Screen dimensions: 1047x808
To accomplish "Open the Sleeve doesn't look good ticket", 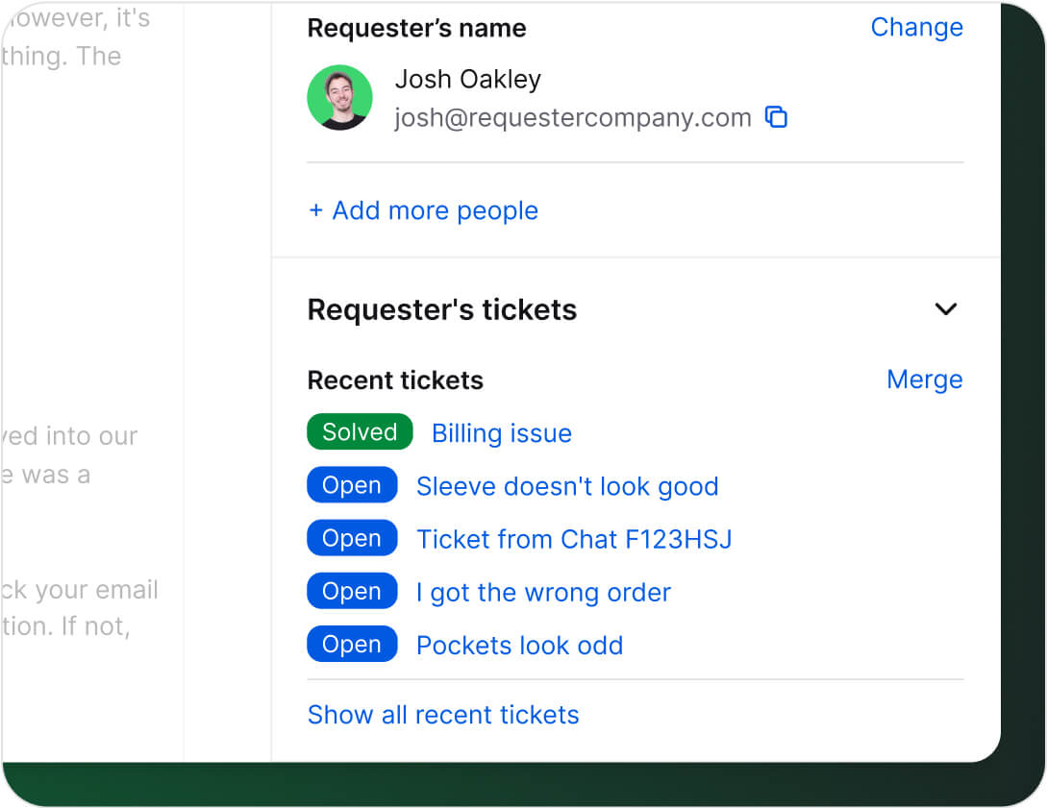I will (567, 486).
